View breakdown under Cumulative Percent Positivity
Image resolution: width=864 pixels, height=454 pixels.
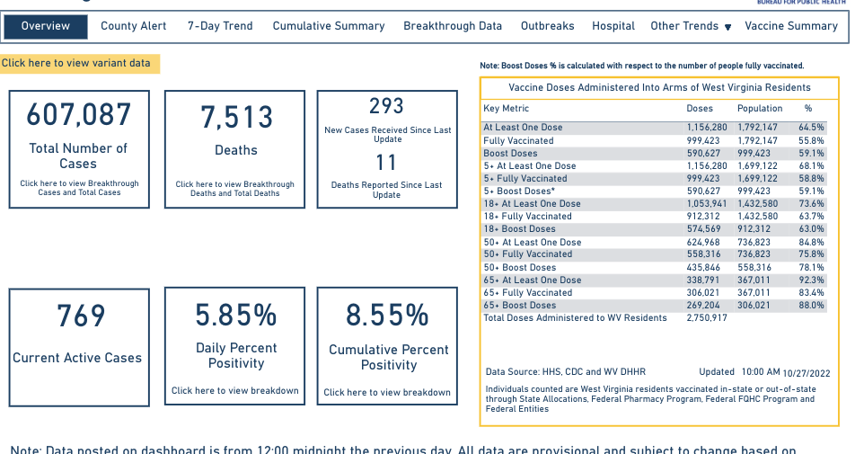pyautogui.click(x=387, y=392)
